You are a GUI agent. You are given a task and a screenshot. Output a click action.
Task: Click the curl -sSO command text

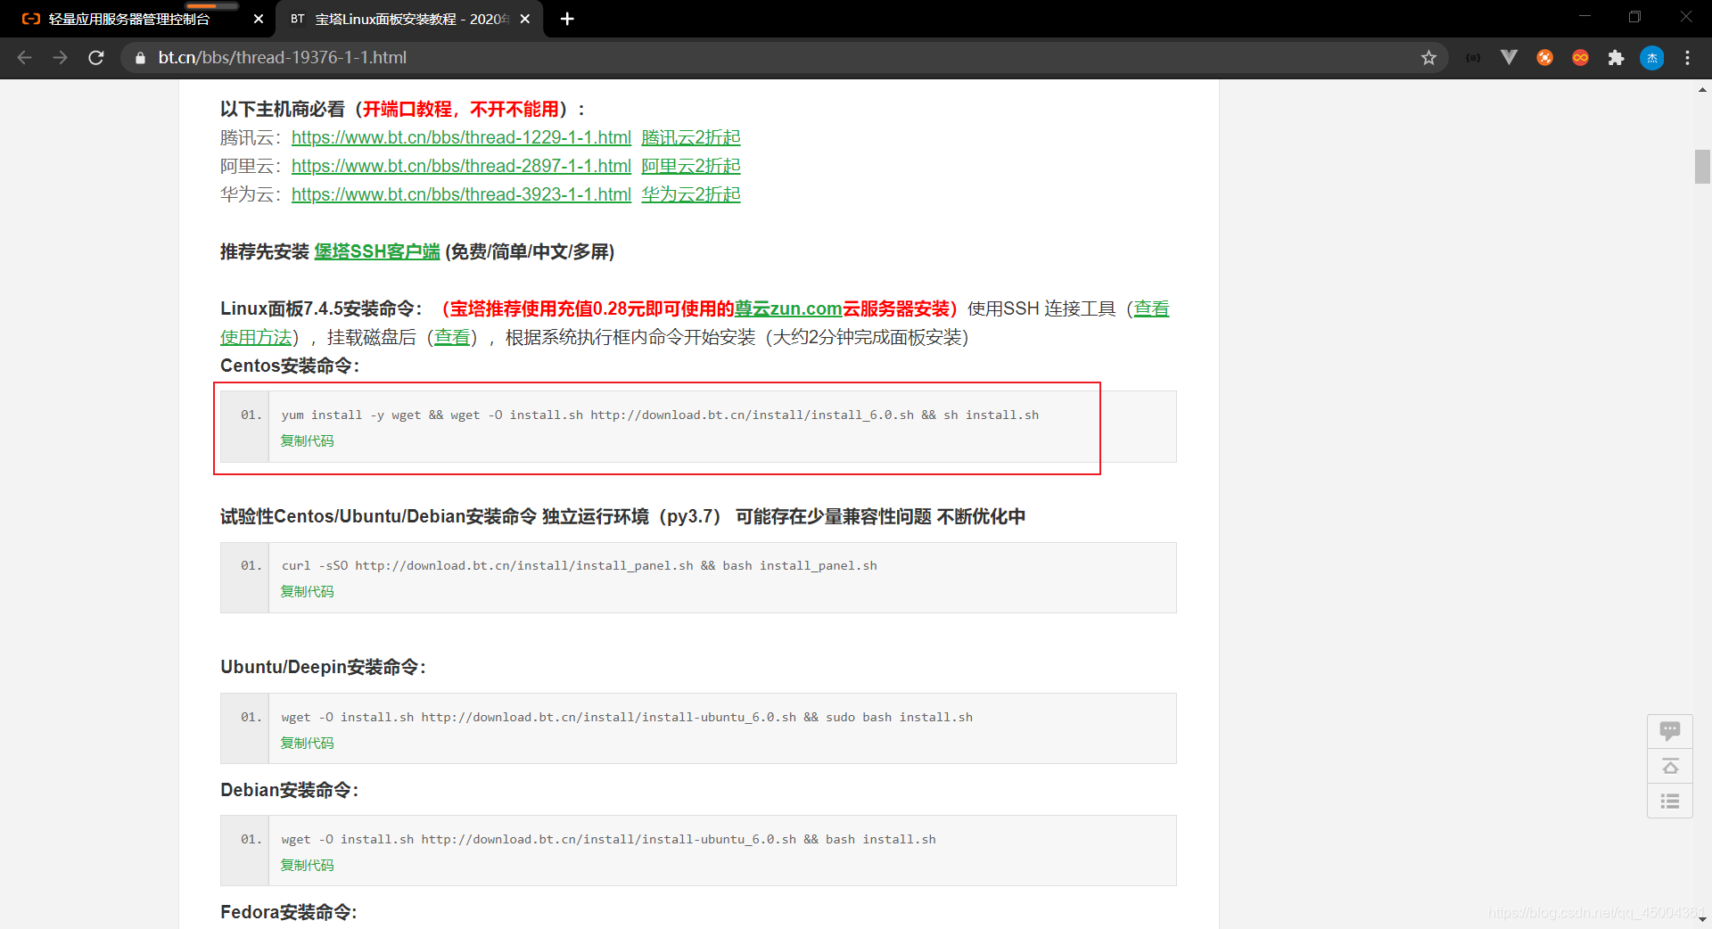tap(580, 565)
